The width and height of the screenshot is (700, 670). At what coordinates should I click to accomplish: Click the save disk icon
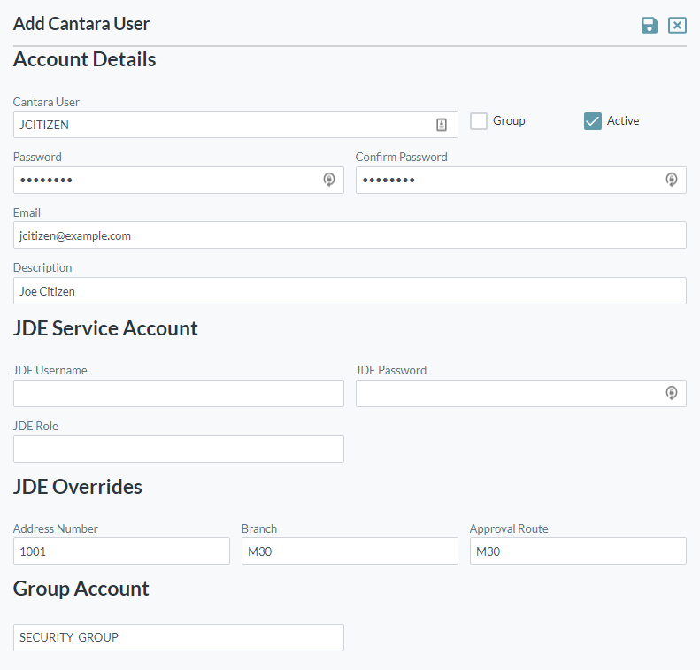pos(650,25)
